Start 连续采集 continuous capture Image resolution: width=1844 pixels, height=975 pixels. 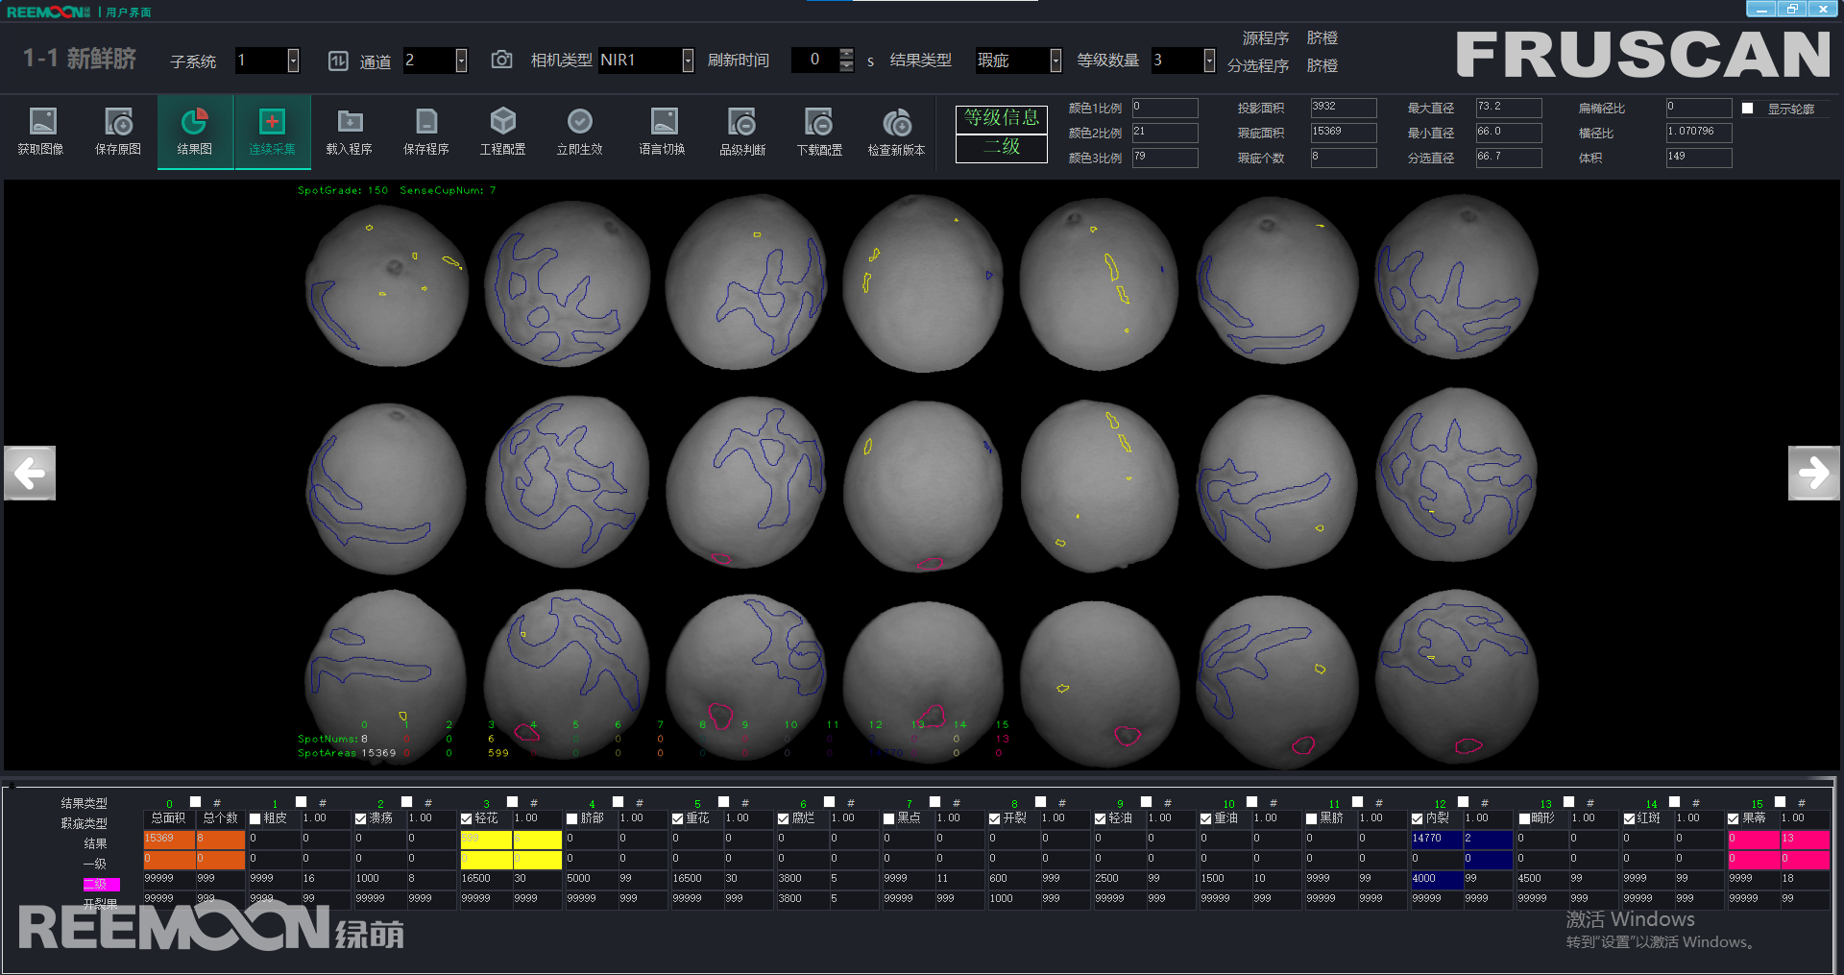pyautogui.click(x=272, y=123)
